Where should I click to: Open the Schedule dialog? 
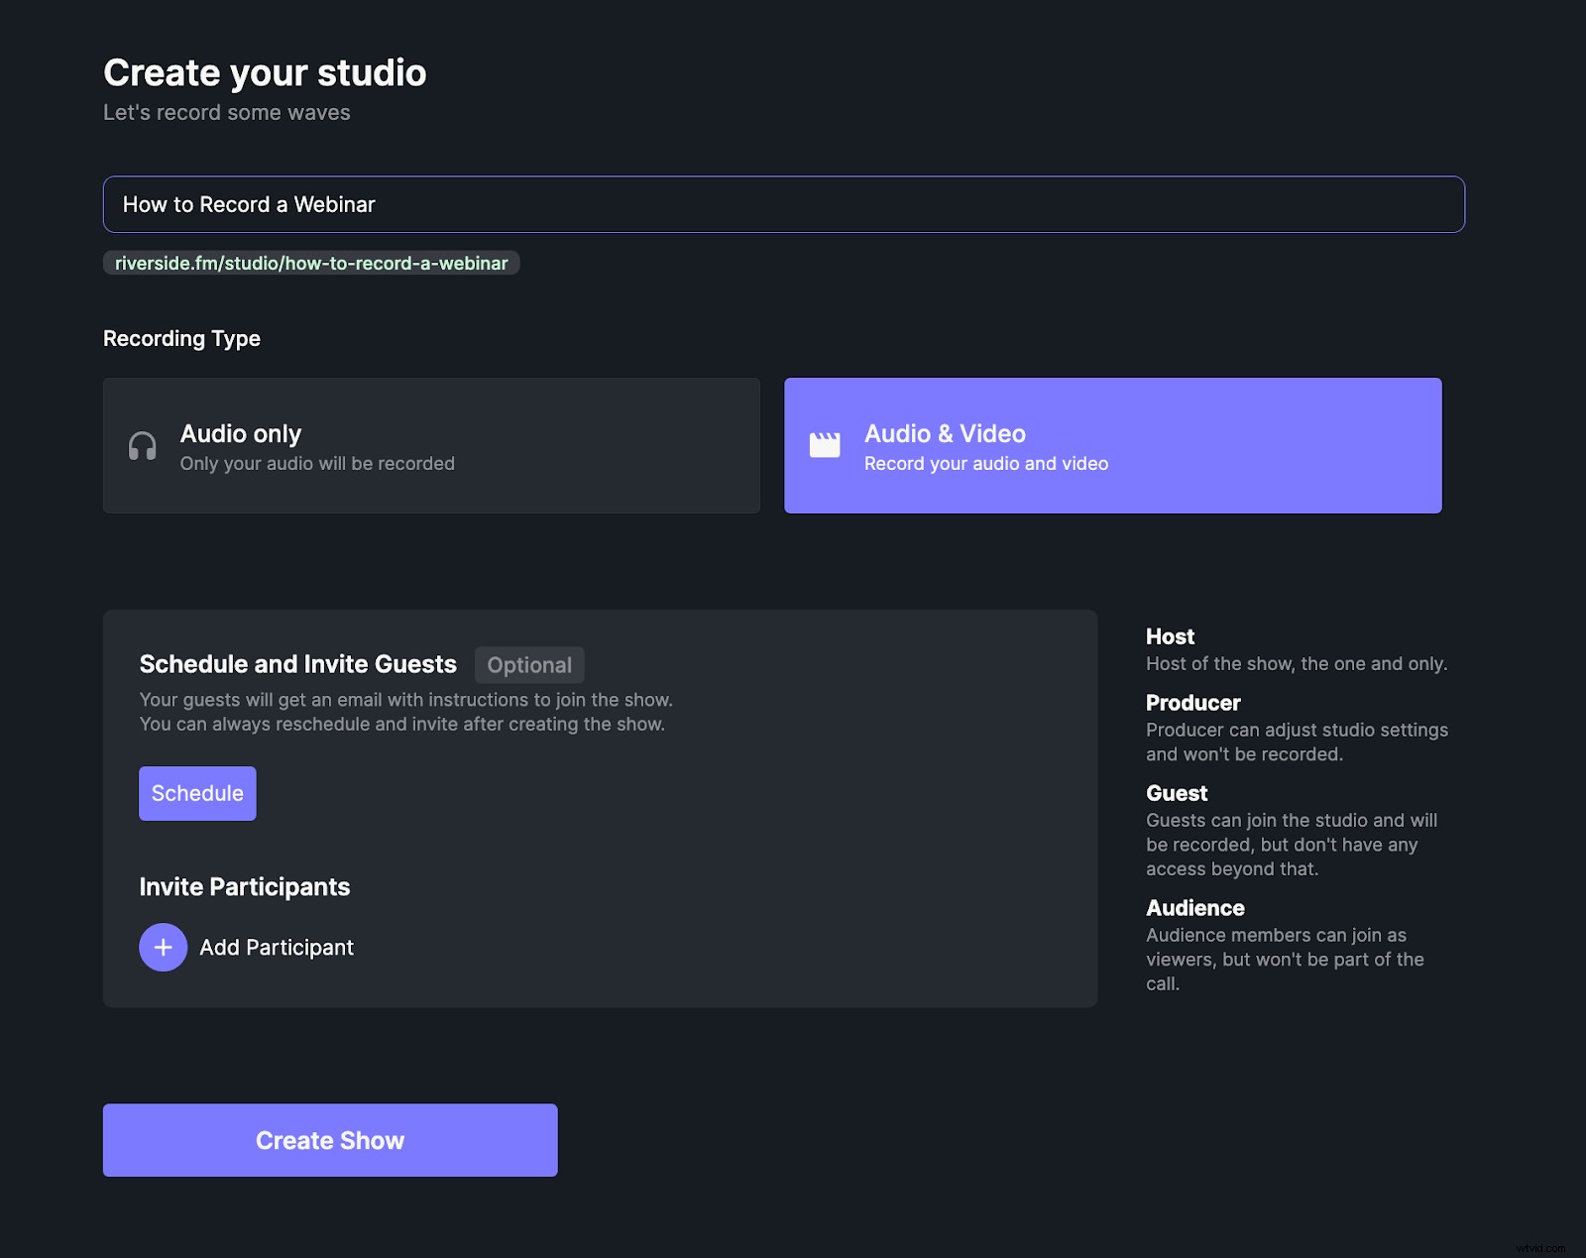coord(197,793)
